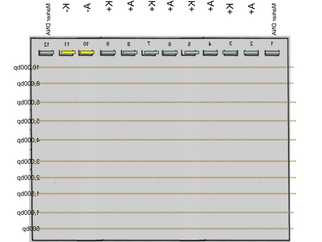Select the well of lane 2

[251, 53]
